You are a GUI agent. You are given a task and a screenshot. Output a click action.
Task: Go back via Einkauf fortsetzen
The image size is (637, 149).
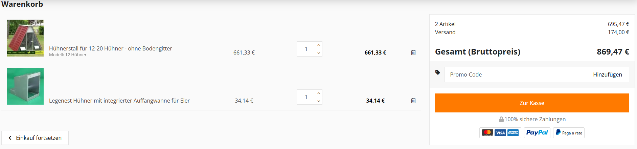coord(35,138)
